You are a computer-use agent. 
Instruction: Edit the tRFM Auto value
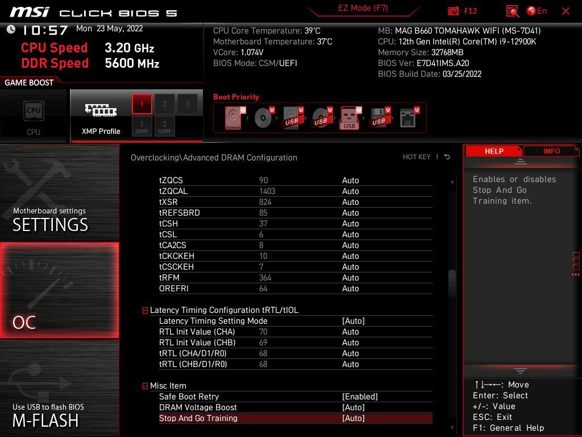pos(350,278)
